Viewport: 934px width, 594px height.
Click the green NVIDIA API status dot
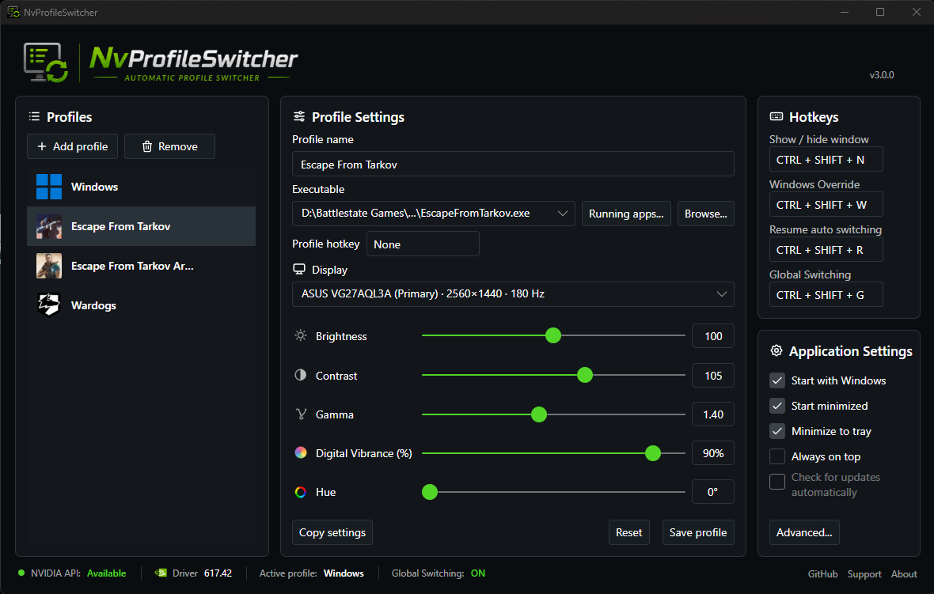[21, 573]
